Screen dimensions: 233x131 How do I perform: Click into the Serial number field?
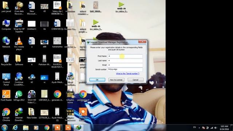[x=125, y=69]
